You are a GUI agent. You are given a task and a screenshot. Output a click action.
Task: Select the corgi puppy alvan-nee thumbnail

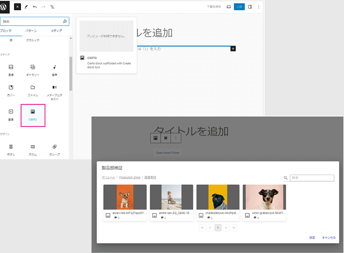point(125,197)
